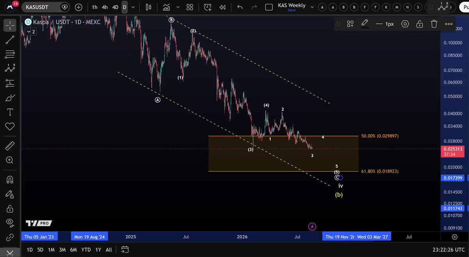Open the Elliott wave patterns tool in sidebar
The height and width of the screenshot is (257, 469).
pyautogui.click(x=10, y=68)
